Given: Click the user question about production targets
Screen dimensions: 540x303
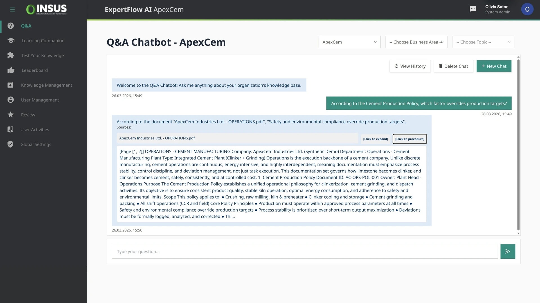Looking at the screenshot, I should pyautogui.click(x=419, y=103).
